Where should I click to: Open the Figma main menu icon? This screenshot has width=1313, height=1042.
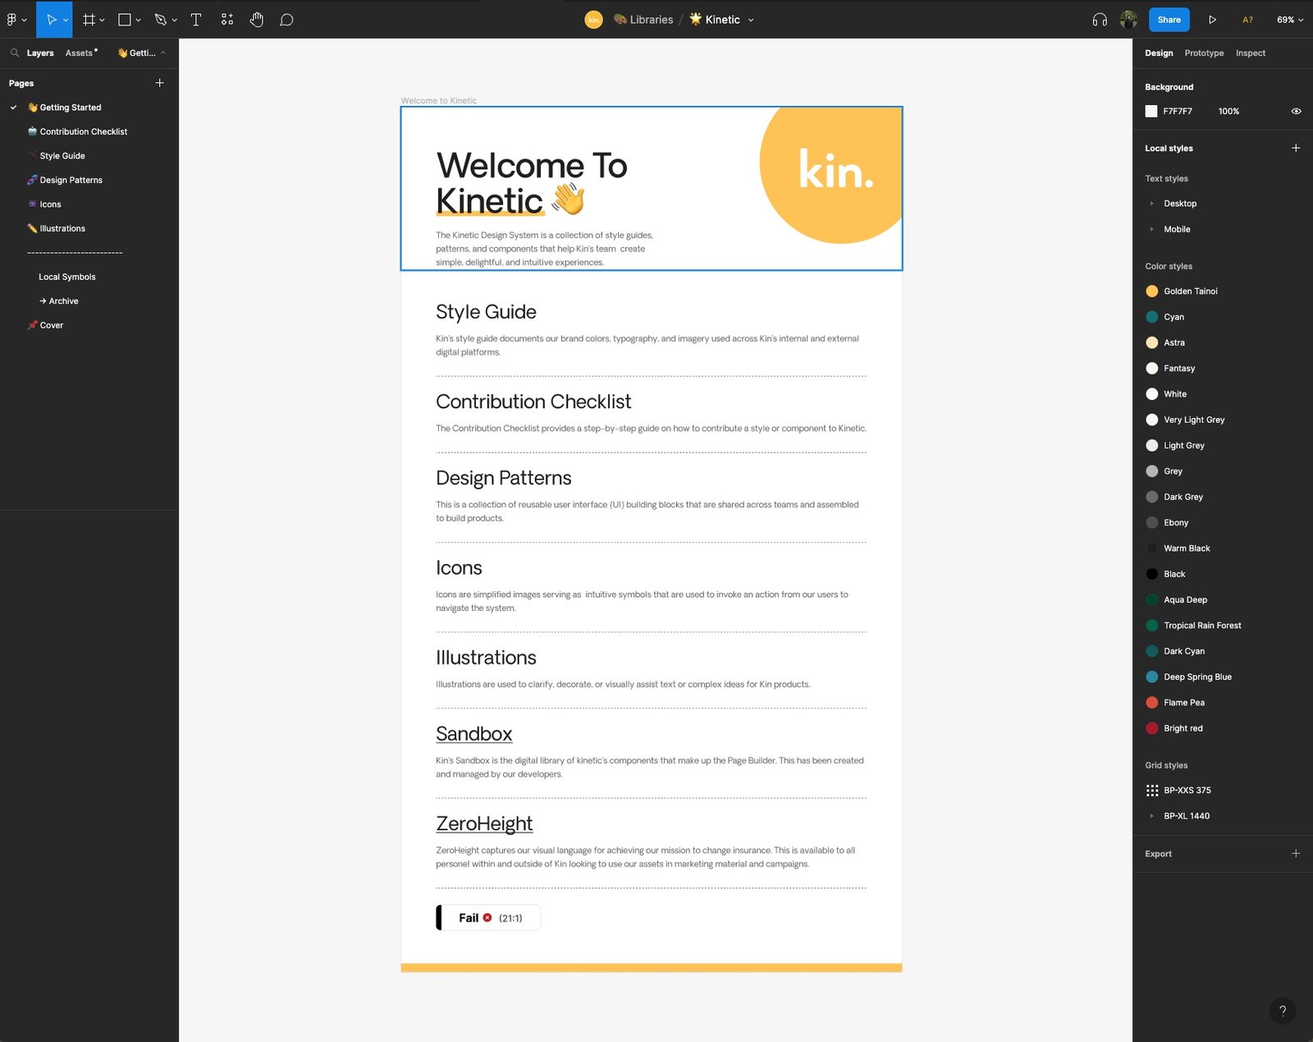pos(12,19)
